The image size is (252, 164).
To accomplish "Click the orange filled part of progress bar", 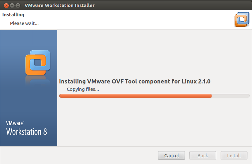I will coord(136,96).
